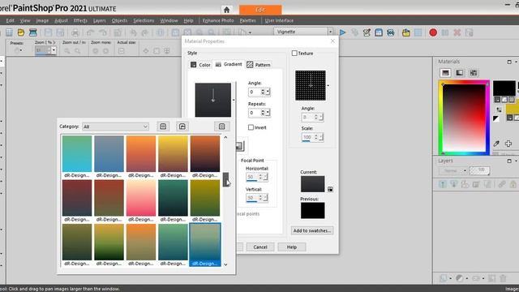The width and height of the screenshot is (519, 292).
Task: Click gradient list scroll down arrow
Action: (x=225, y=264)
